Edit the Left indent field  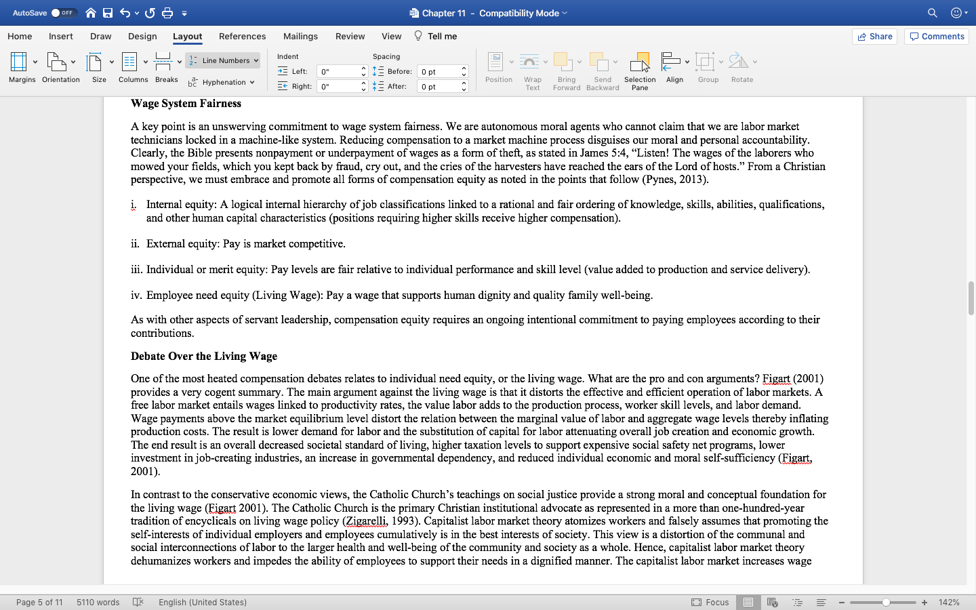[x=338, y=71]
